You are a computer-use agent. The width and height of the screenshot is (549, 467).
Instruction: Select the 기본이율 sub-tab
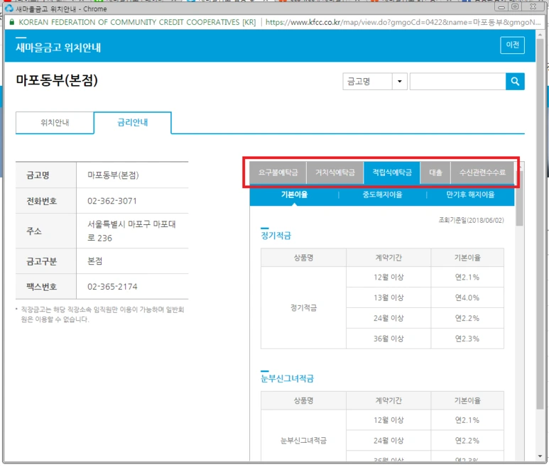coord(294,194)
